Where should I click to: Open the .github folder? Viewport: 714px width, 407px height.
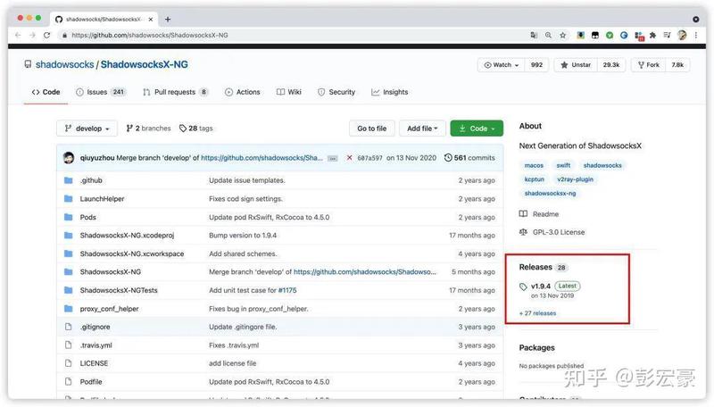click(x=91, y=180)
